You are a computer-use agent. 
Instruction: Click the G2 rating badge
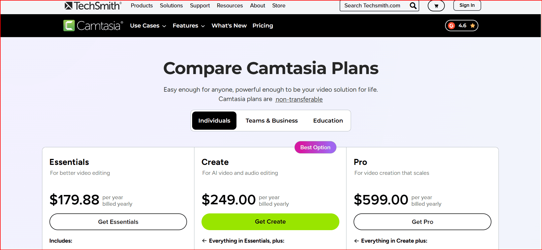pyautogui.click(x=461, y=26)
